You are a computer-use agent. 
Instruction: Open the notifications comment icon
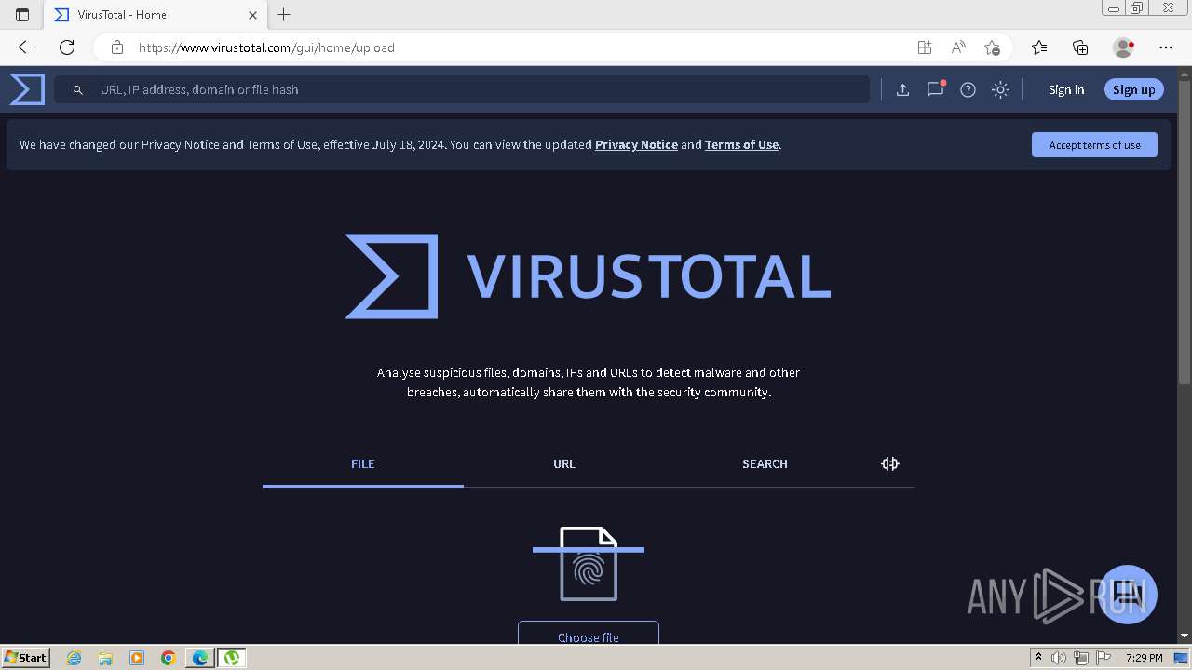pyautogui.click(x=935, y=89)
